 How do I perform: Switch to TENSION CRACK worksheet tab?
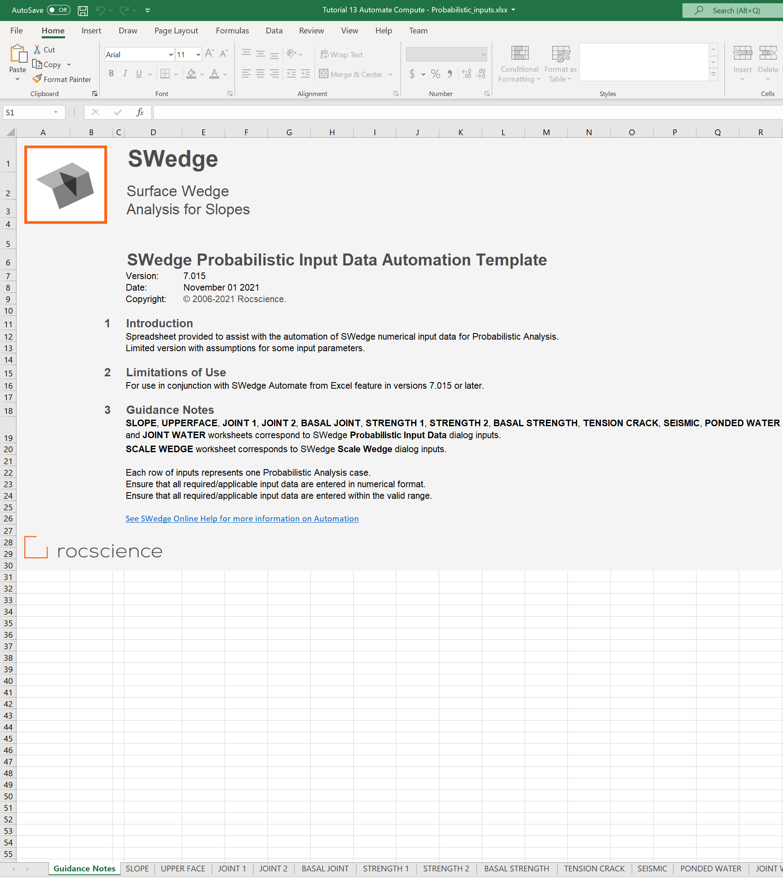pyautogui.click(x=594, y=869)
